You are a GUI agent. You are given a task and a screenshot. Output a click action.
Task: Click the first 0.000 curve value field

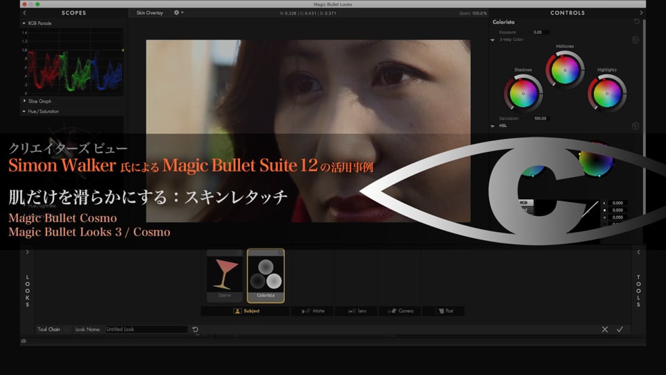617,203
